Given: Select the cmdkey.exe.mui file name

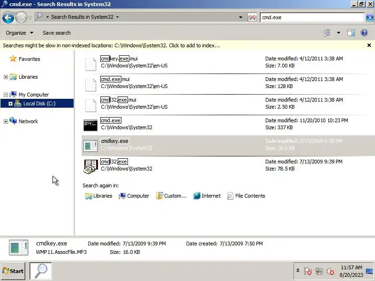Looking at the screenshot, I should coord(119,59).
